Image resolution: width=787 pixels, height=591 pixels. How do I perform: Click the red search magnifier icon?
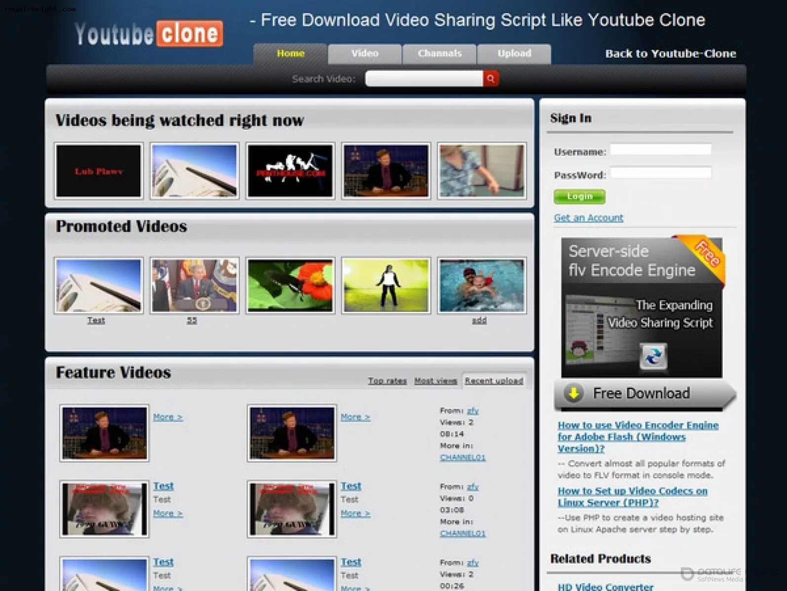tap(491, 78)
